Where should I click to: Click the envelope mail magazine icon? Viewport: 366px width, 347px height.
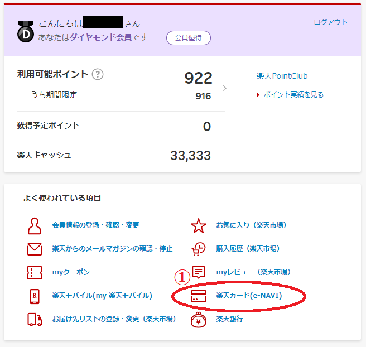[x=35, y=249]
